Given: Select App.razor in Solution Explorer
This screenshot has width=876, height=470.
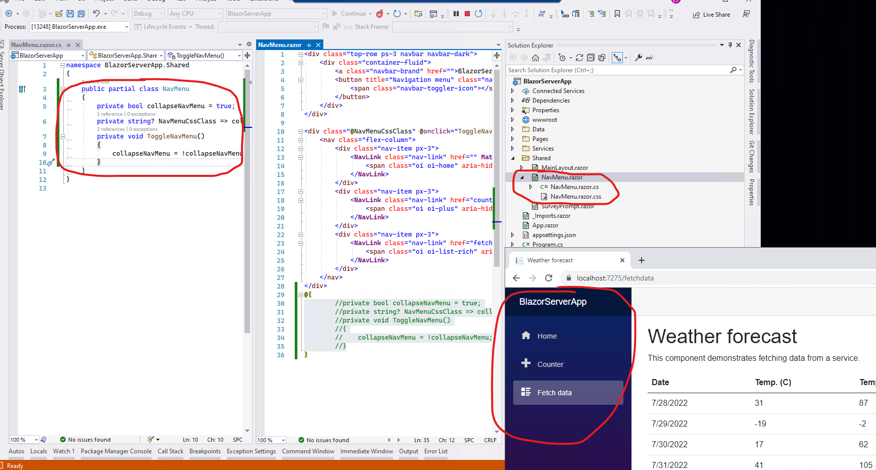Looking at the screenshot, I should click(x=545, y=225).
